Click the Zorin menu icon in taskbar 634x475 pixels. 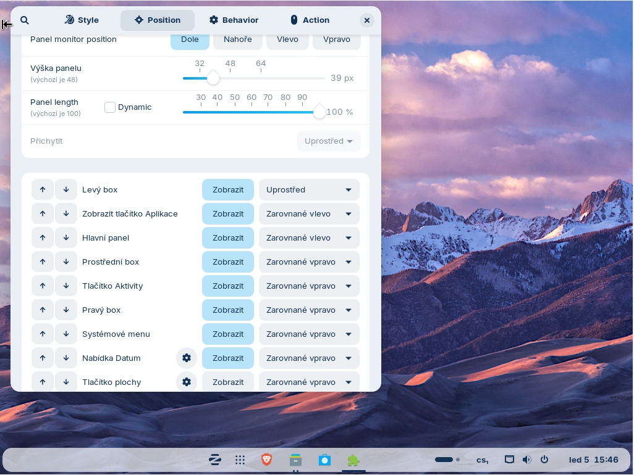coord(215,460)
